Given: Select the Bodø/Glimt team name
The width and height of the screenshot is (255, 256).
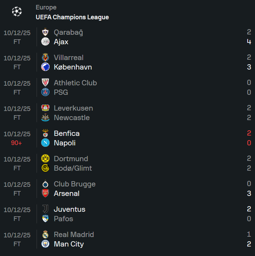Looking at the screenshot, I should pos(73,168).
